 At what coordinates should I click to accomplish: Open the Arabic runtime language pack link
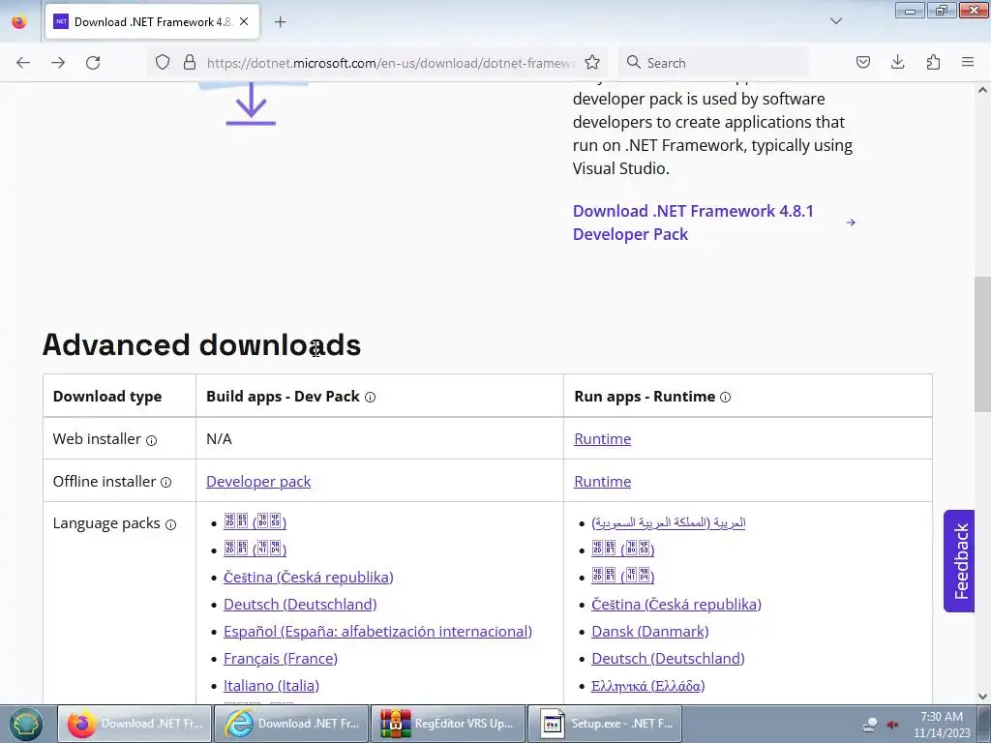click(669, 522)
